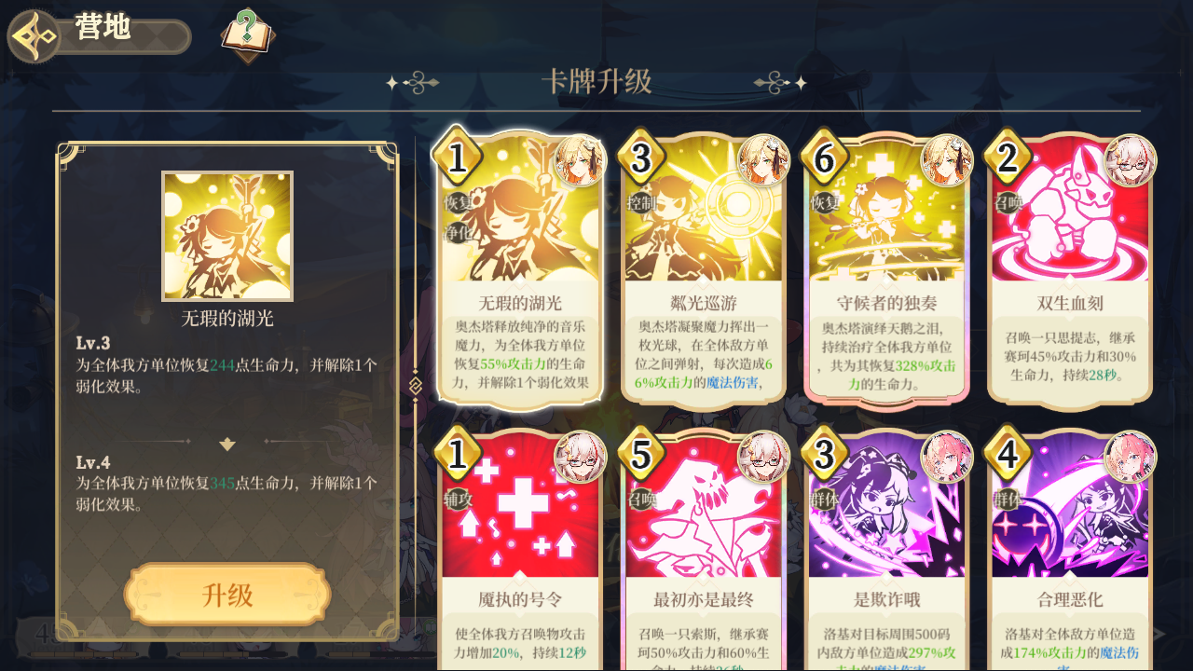
Task: Click the 升级 upgrade button
Action: [x=227, y=595]
